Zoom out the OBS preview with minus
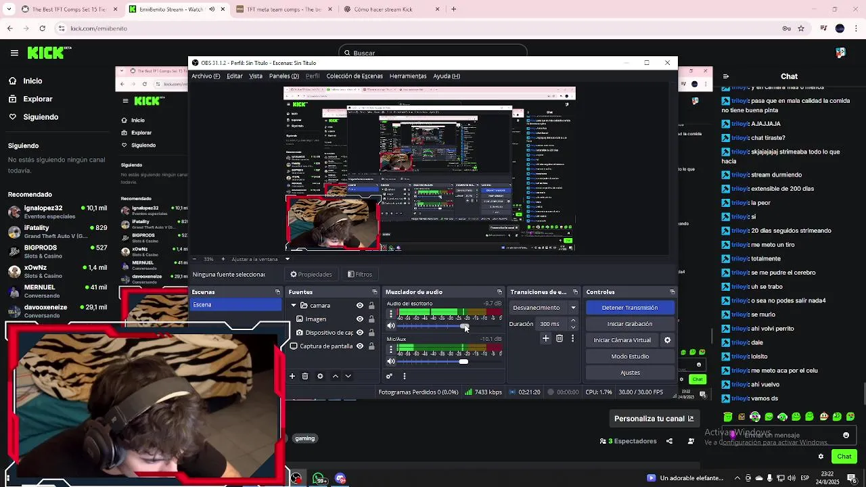 [195, 259]
